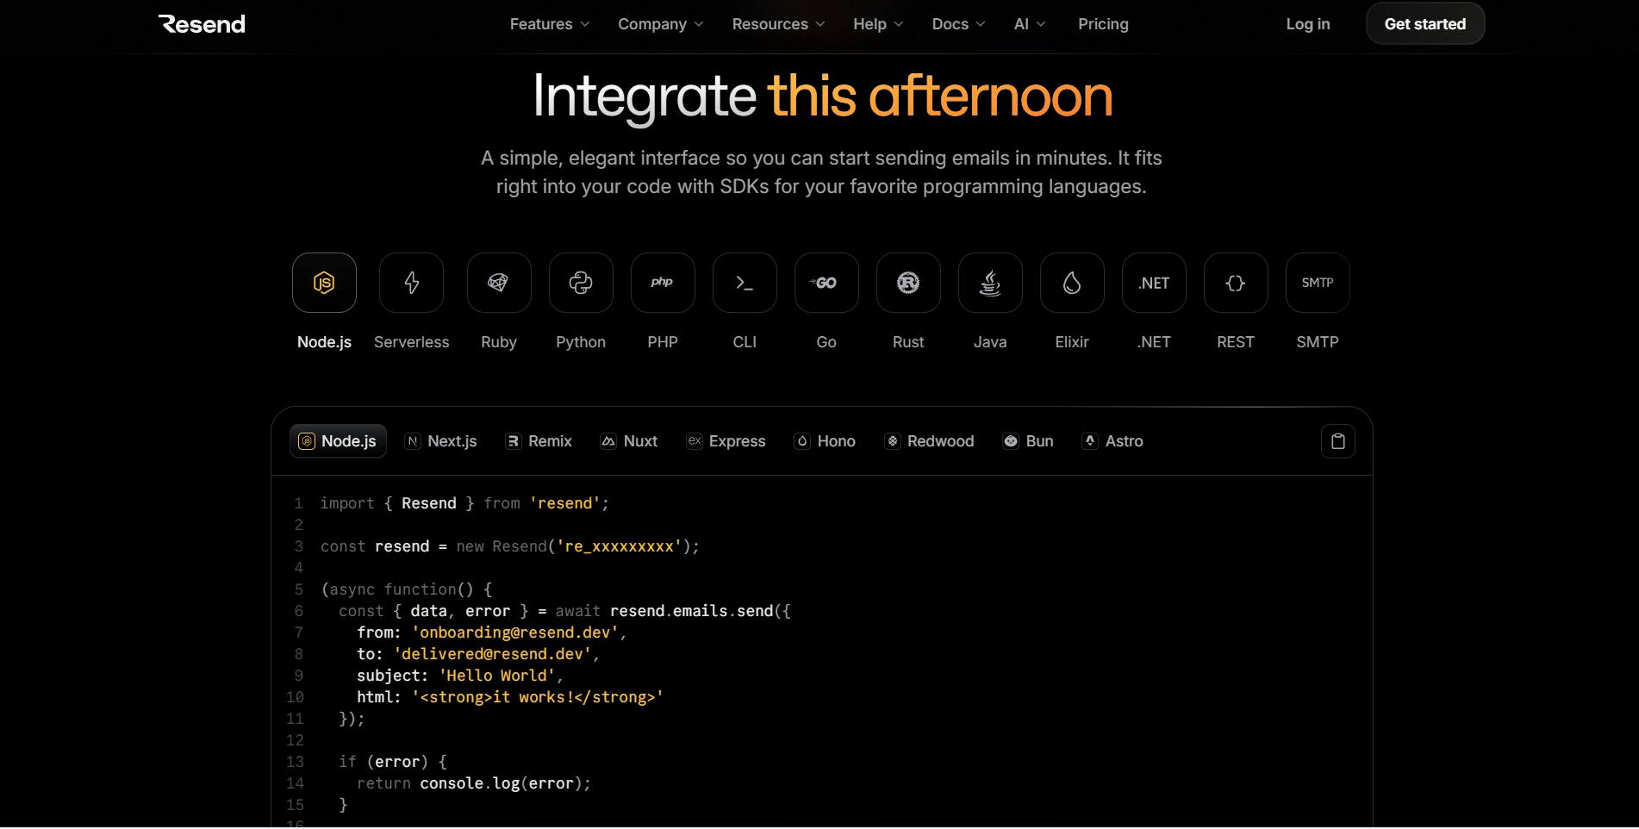
Task: Switch to the Next.js code tab
Action: coord(440,441)
